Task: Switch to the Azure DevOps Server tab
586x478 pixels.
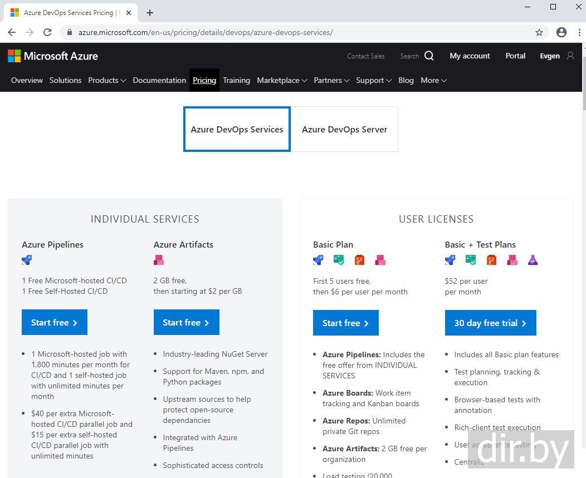Action: [344, 129]
